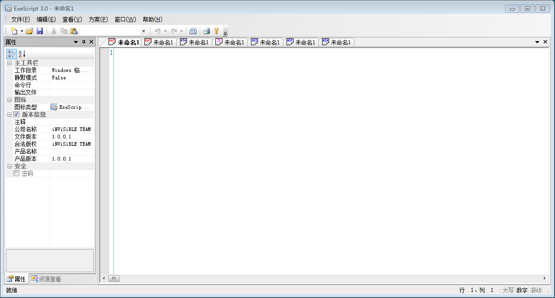555x298 pixels.
Task: Open the 方案(P) menu
Action: point(98,19)
